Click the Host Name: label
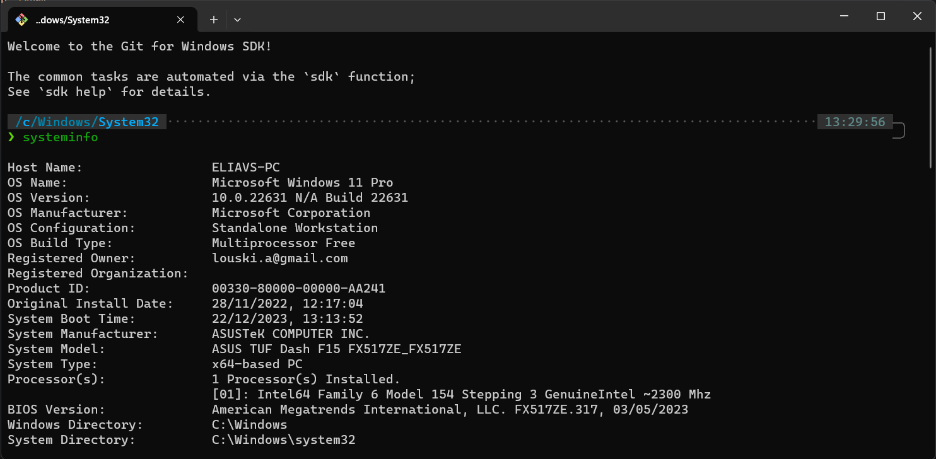This screenshot has height=459, width=936. 45,167
